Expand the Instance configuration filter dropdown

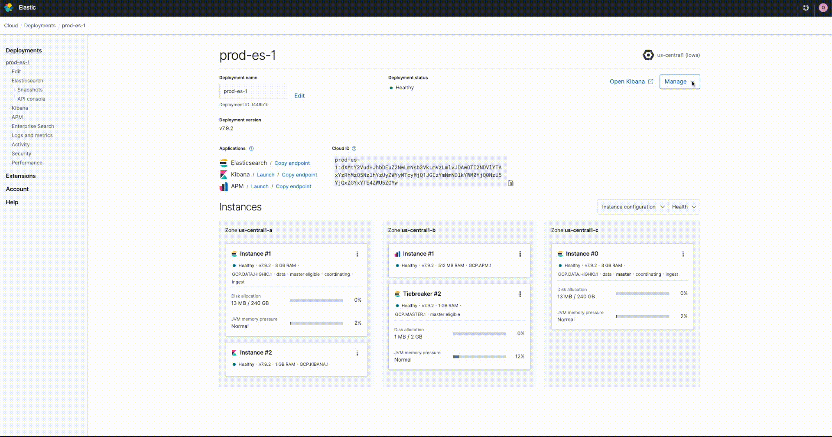[633, 207]
